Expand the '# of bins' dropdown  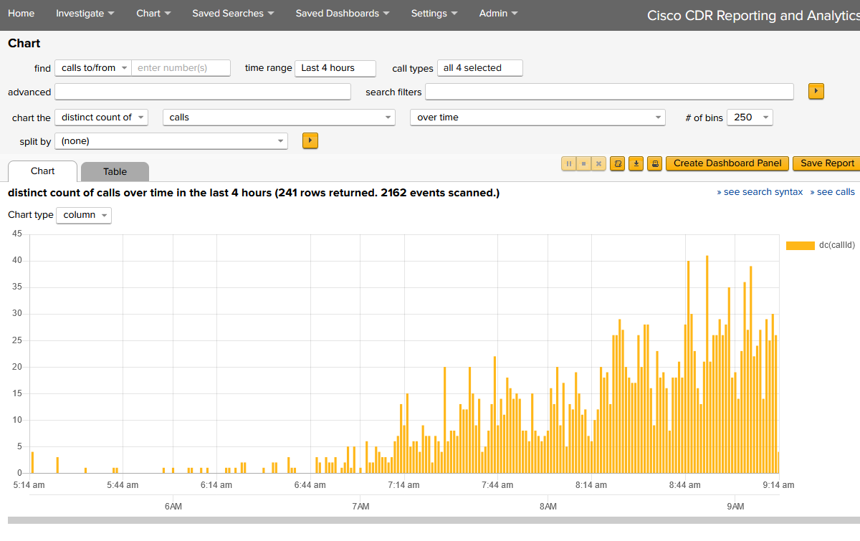pos(750,117)
